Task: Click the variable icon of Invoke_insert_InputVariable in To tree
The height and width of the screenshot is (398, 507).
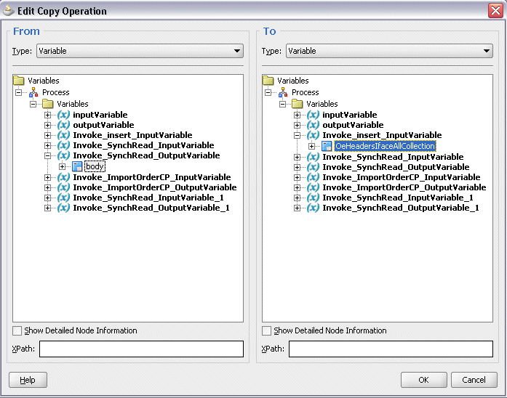Action: (x=314, y=135)
